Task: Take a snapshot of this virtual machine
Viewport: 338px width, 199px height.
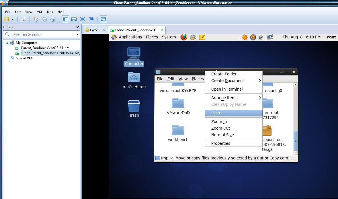Action: 36,19
